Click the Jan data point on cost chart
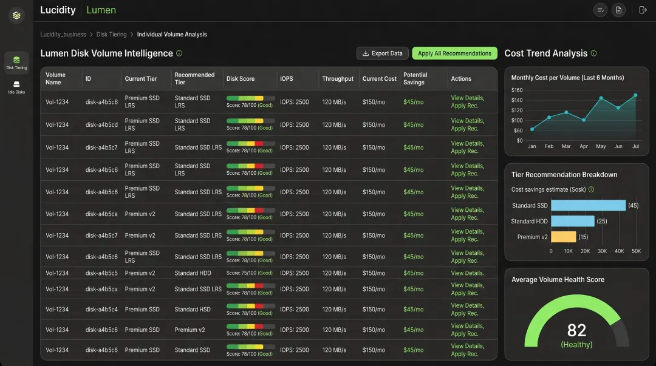Viewport: 656px width, 366px height. (531, 129)
